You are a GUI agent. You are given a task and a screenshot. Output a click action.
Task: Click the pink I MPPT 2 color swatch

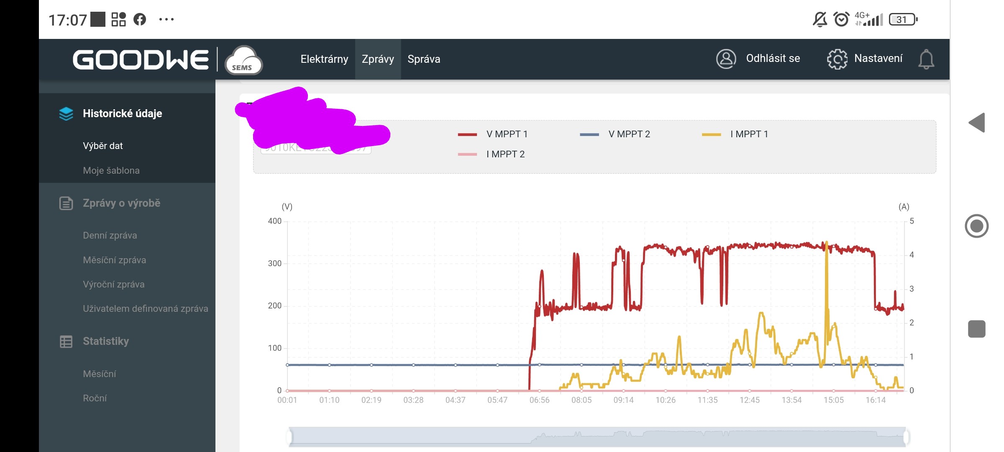tap(467, 154)
